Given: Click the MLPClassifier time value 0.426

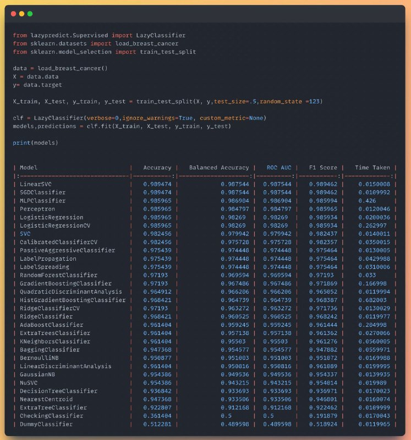Looking at the screenshot, I should [x=367, y=201].
